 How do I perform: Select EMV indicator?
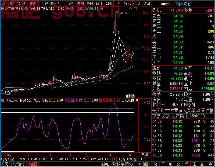108,159
